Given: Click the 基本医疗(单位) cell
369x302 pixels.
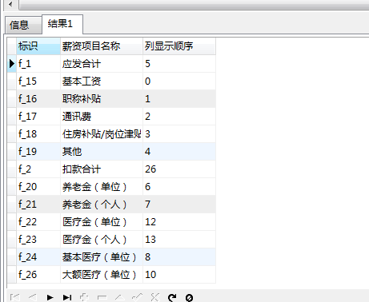Looking at the screenshot, I should click(x=102, y=257).
